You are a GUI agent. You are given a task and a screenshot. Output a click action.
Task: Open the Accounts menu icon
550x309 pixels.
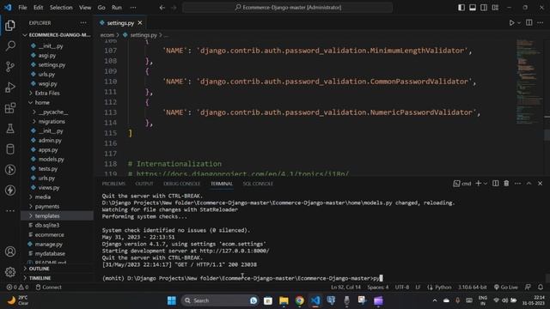(x=10, y=251)
